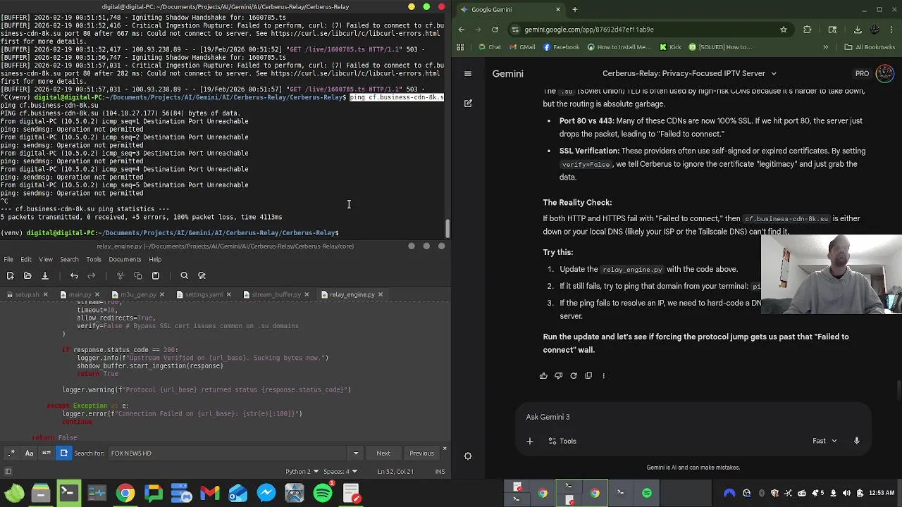Click the undo arrow in editor toolbar
The height and width of the screenshot is (507, 902).
(74, 275)
